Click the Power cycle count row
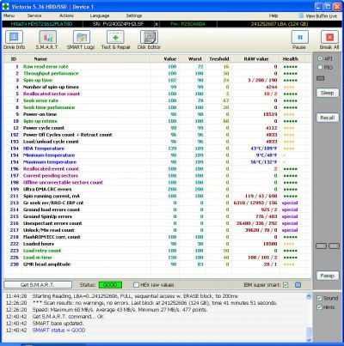 tap(157, 128)
